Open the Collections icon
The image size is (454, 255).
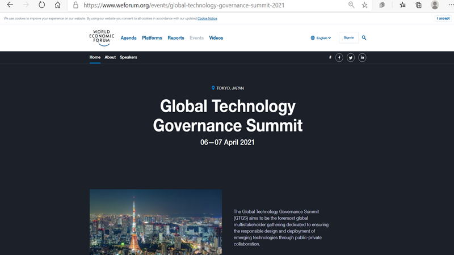click(418, 5)
